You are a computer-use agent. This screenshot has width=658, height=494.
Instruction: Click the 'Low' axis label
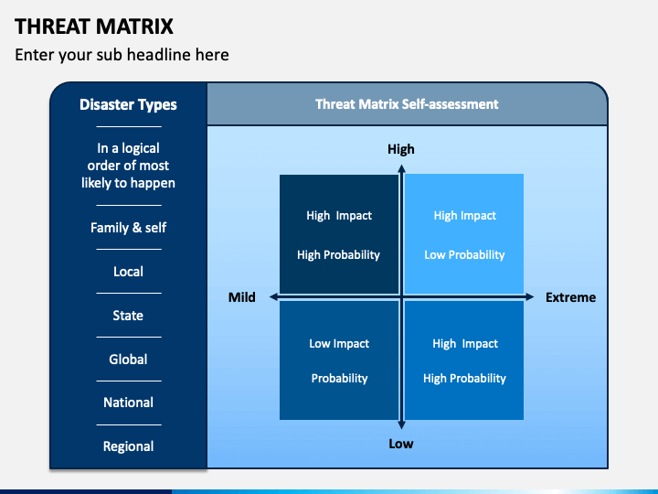401,444
